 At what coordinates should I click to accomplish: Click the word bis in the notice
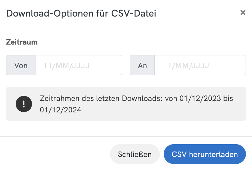pyautogui.click(x=228, y=98)
